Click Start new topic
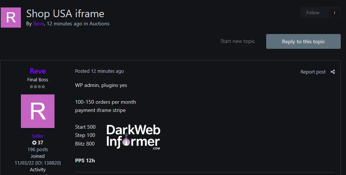346x175 pixels. 237,41
